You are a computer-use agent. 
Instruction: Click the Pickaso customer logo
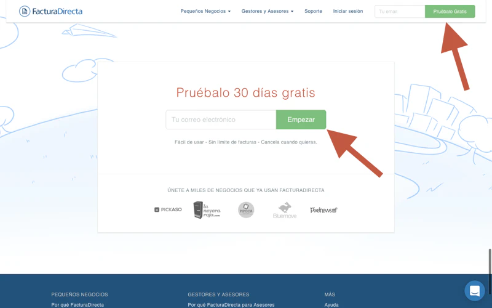tap(168, 209)
